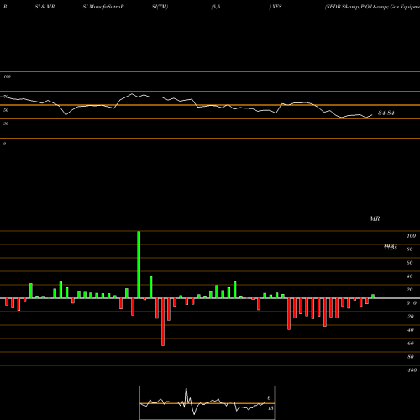Click the -60 label on the MR axis
420x420 pixels.
click(410, 344)
